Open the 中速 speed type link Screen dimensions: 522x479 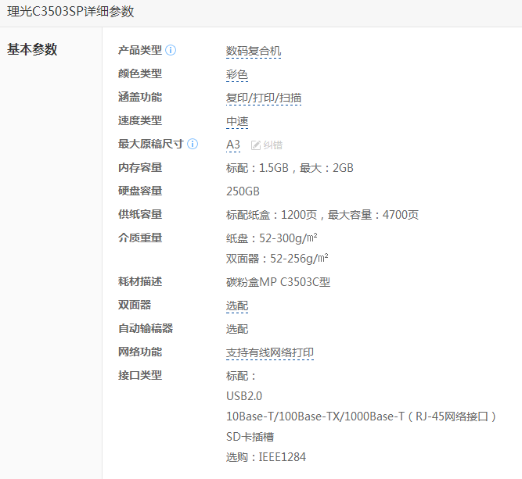237,122
